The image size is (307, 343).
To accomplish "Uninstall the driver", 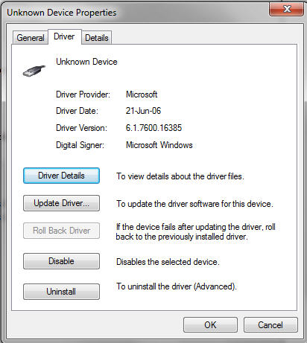I will point(61,292).
